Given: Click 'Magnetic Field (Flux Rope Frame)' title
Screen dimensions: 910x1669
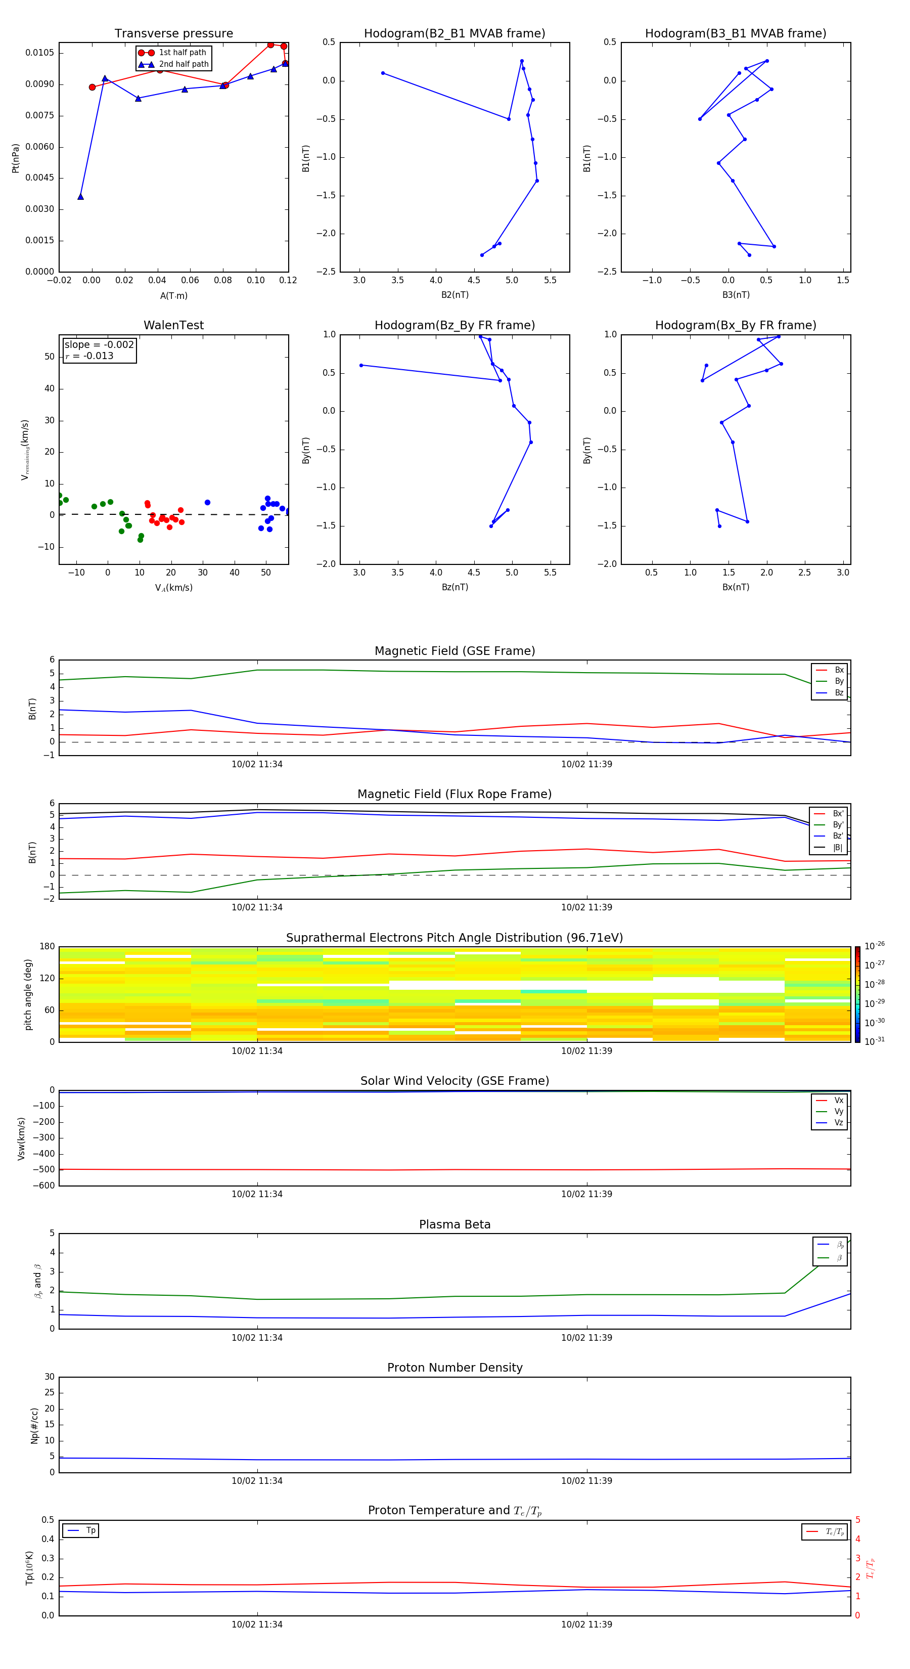Looking at the screenshot, I should tap(454, 795).
